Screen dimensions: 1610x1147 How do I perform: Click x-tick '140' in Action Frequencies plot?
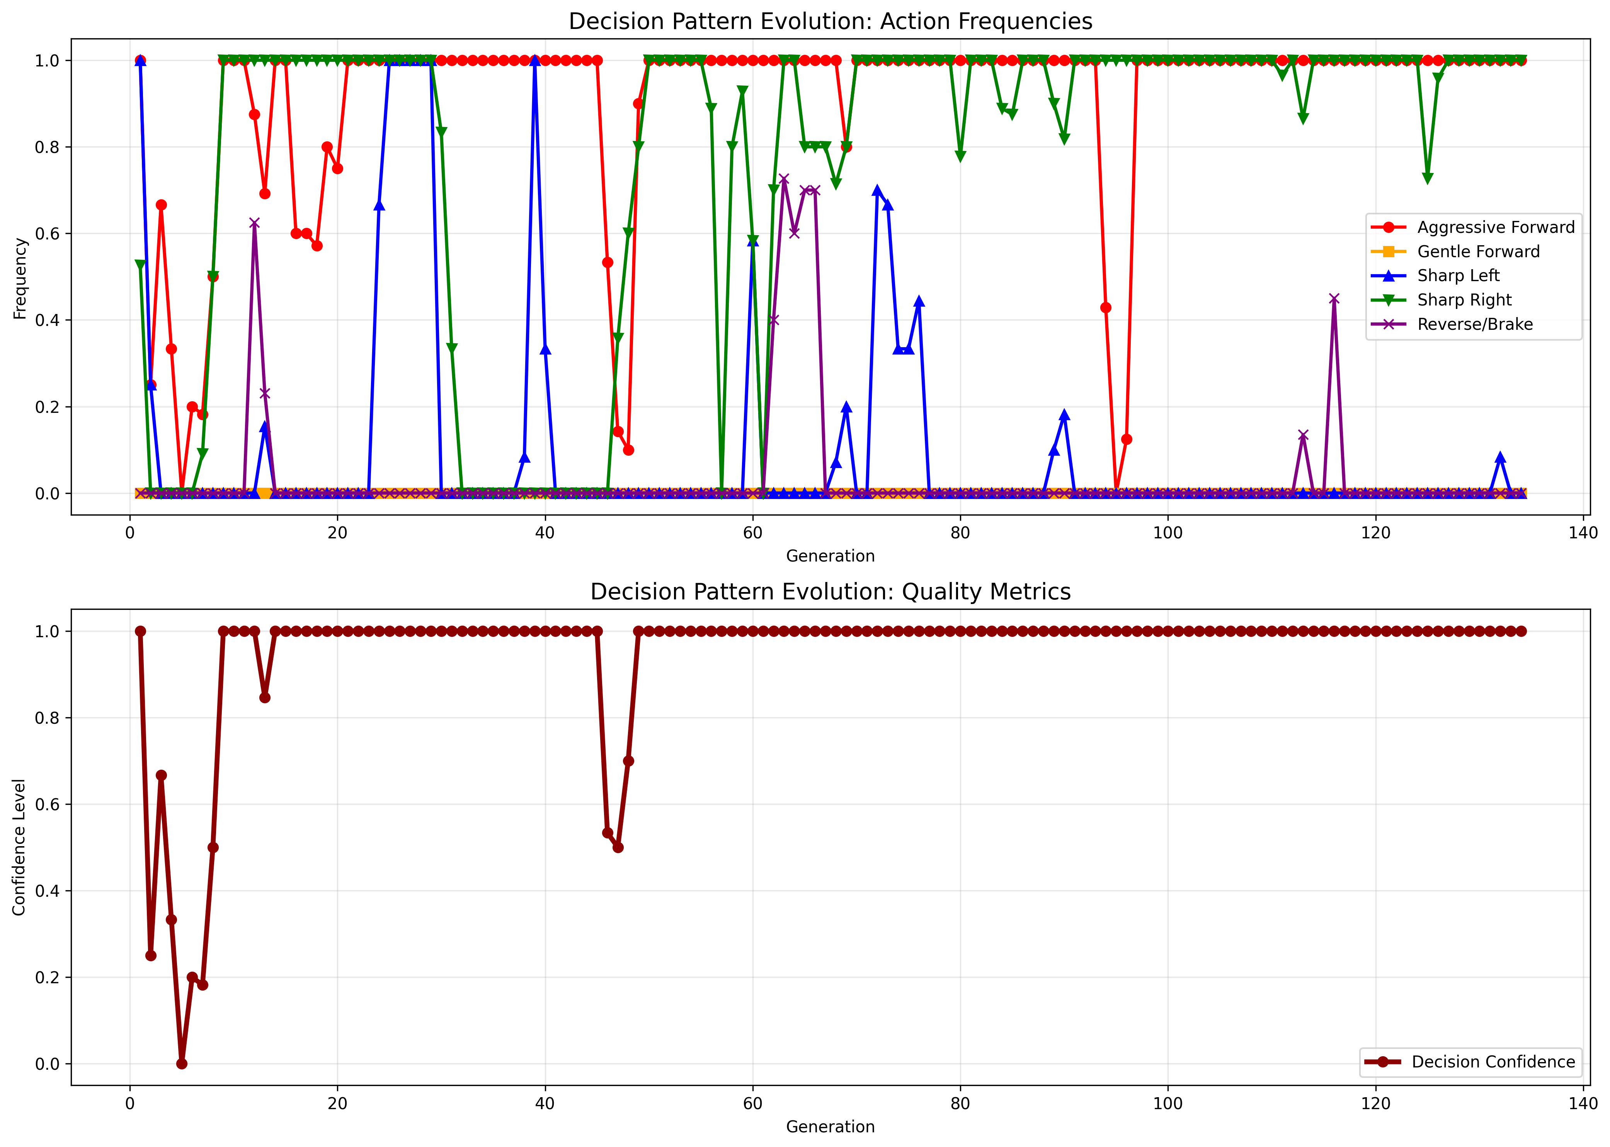[x=1583, y=533]
